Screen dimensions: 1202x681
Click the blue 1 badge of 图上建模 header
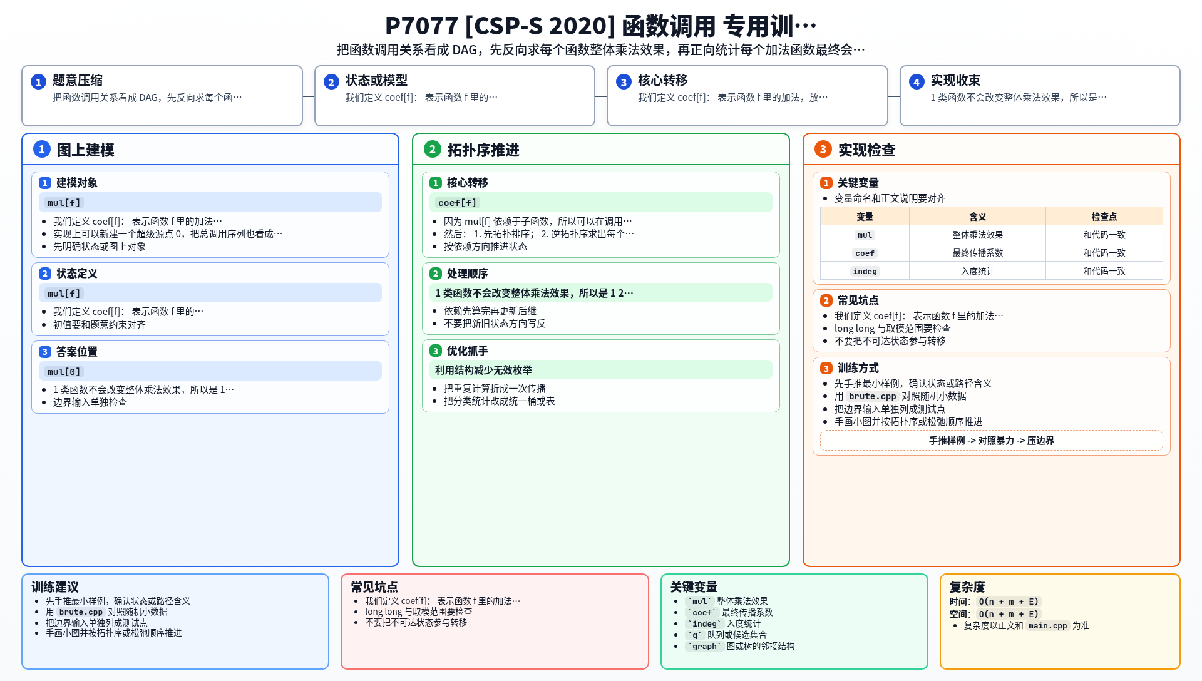[x=41, y=149]
